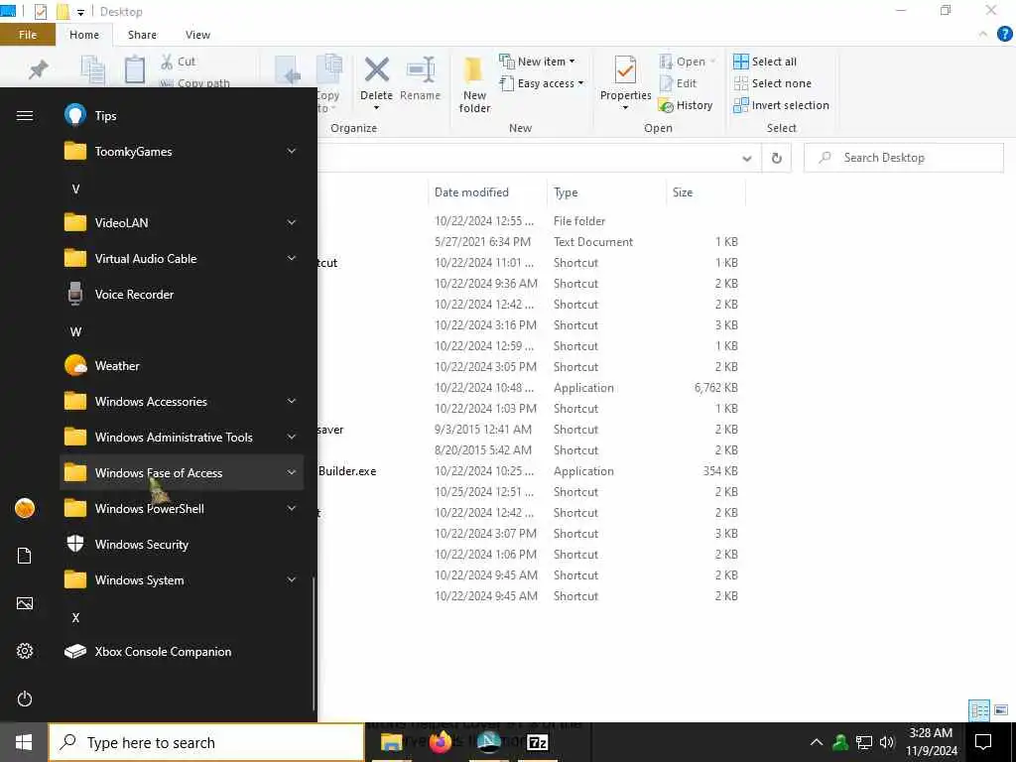The height and width of the screenshot is (762, 1016).
Task: Show hidden system tray icons chevron
Action: (x=817, y=742)
